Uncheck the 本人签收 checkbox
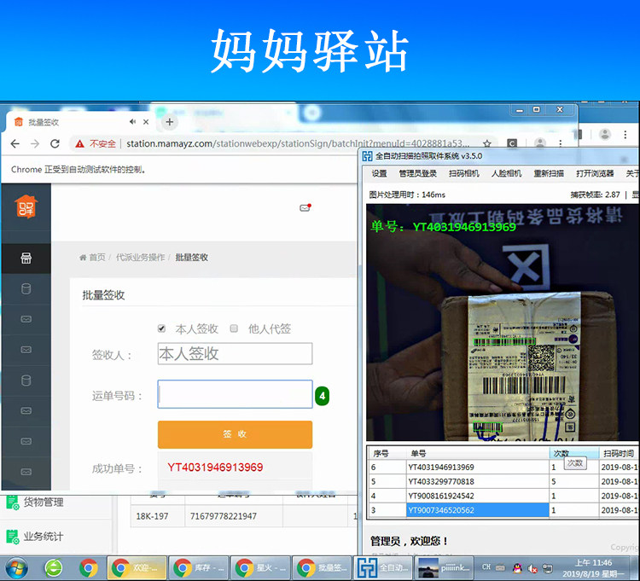The width and height of the screenshot is (640, 581). (x=161, y=328)
